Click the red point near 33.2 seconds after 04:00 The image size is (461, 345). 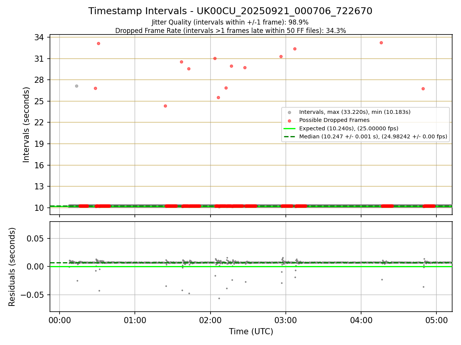tap(381, 43)
